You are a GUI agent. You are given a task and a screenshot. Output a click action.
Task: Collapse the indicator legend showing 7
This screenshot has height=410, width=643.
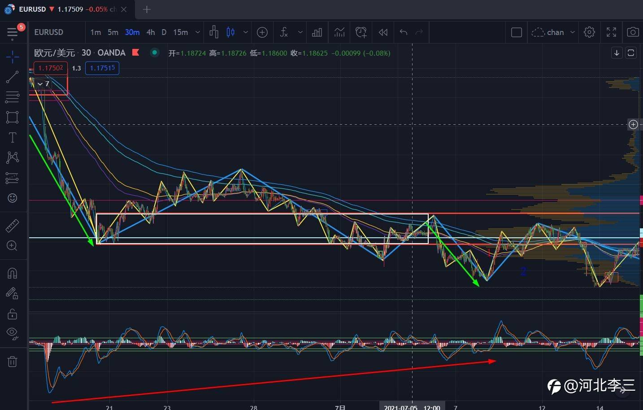(x=40, y=84)
